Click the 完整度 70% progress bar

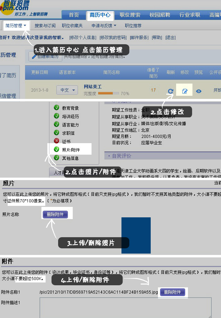(108, 93)
